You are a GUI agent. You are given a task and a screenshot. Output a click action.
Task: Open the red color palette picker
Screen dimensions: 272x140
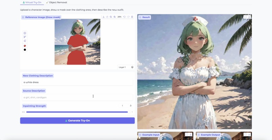[25, 46]
